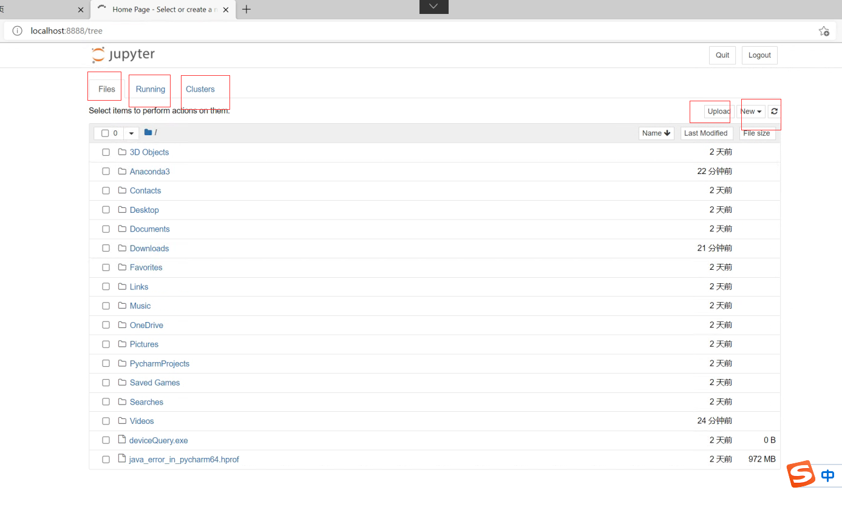The width and height of the screenshot is (842, 527).
Task: Click the folder icon beside 3D Objects
Action: pyautogui.click(x=122, y=152)
